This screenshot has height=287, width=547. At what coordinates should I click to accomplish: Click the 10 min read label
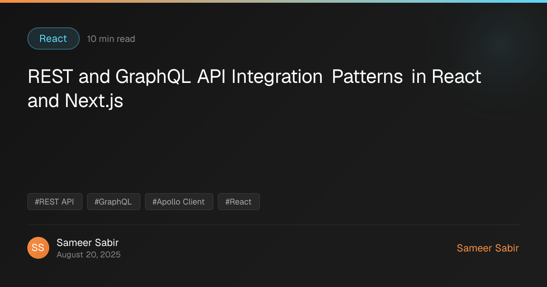[111, 39]
